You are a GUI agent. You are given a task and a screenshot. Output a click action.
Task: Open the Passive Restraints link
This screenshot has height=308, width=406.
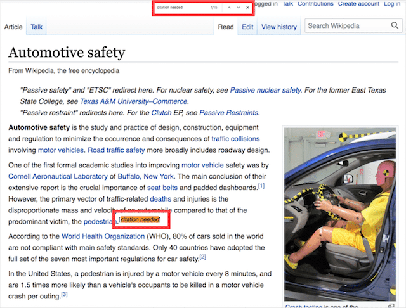tap(229, 113)
